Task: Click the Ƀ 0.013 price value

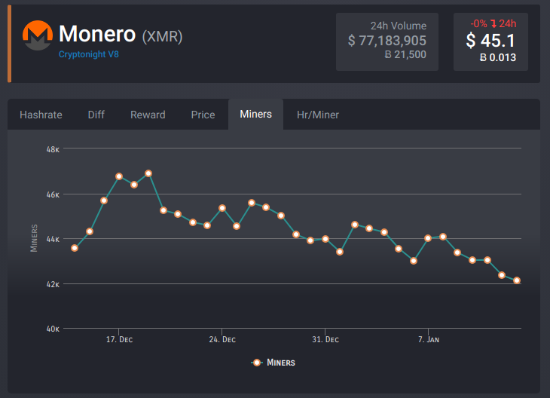Action: pos(498,57)
